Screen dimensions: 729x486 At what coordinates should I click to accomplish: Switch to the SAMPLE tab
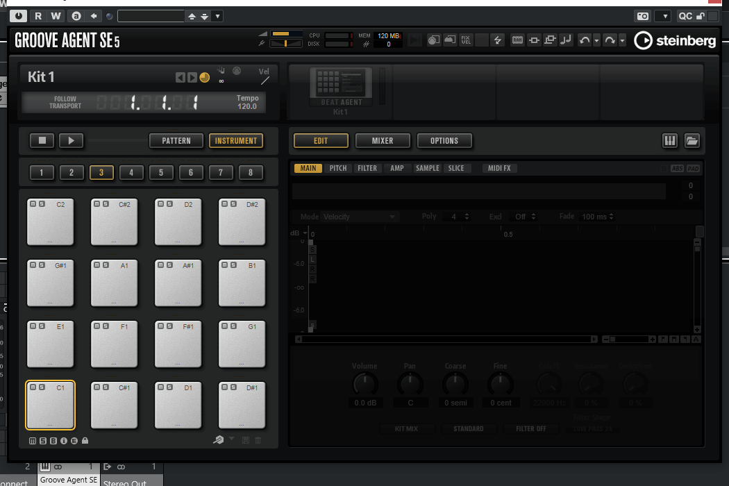click(x=428, y=168)
